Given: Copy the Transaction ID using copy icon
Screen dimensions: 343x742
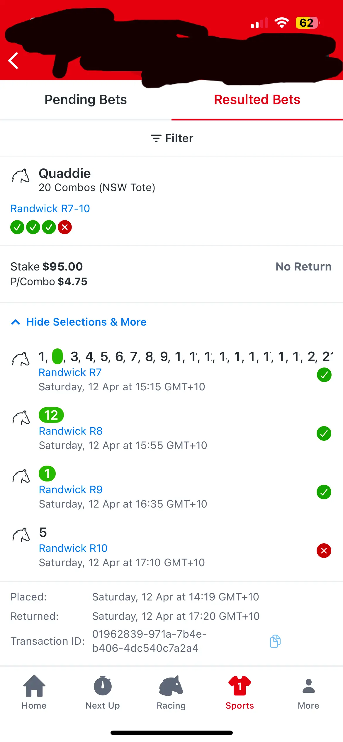Looking at the screenshot, I should [x=275, y=641].
